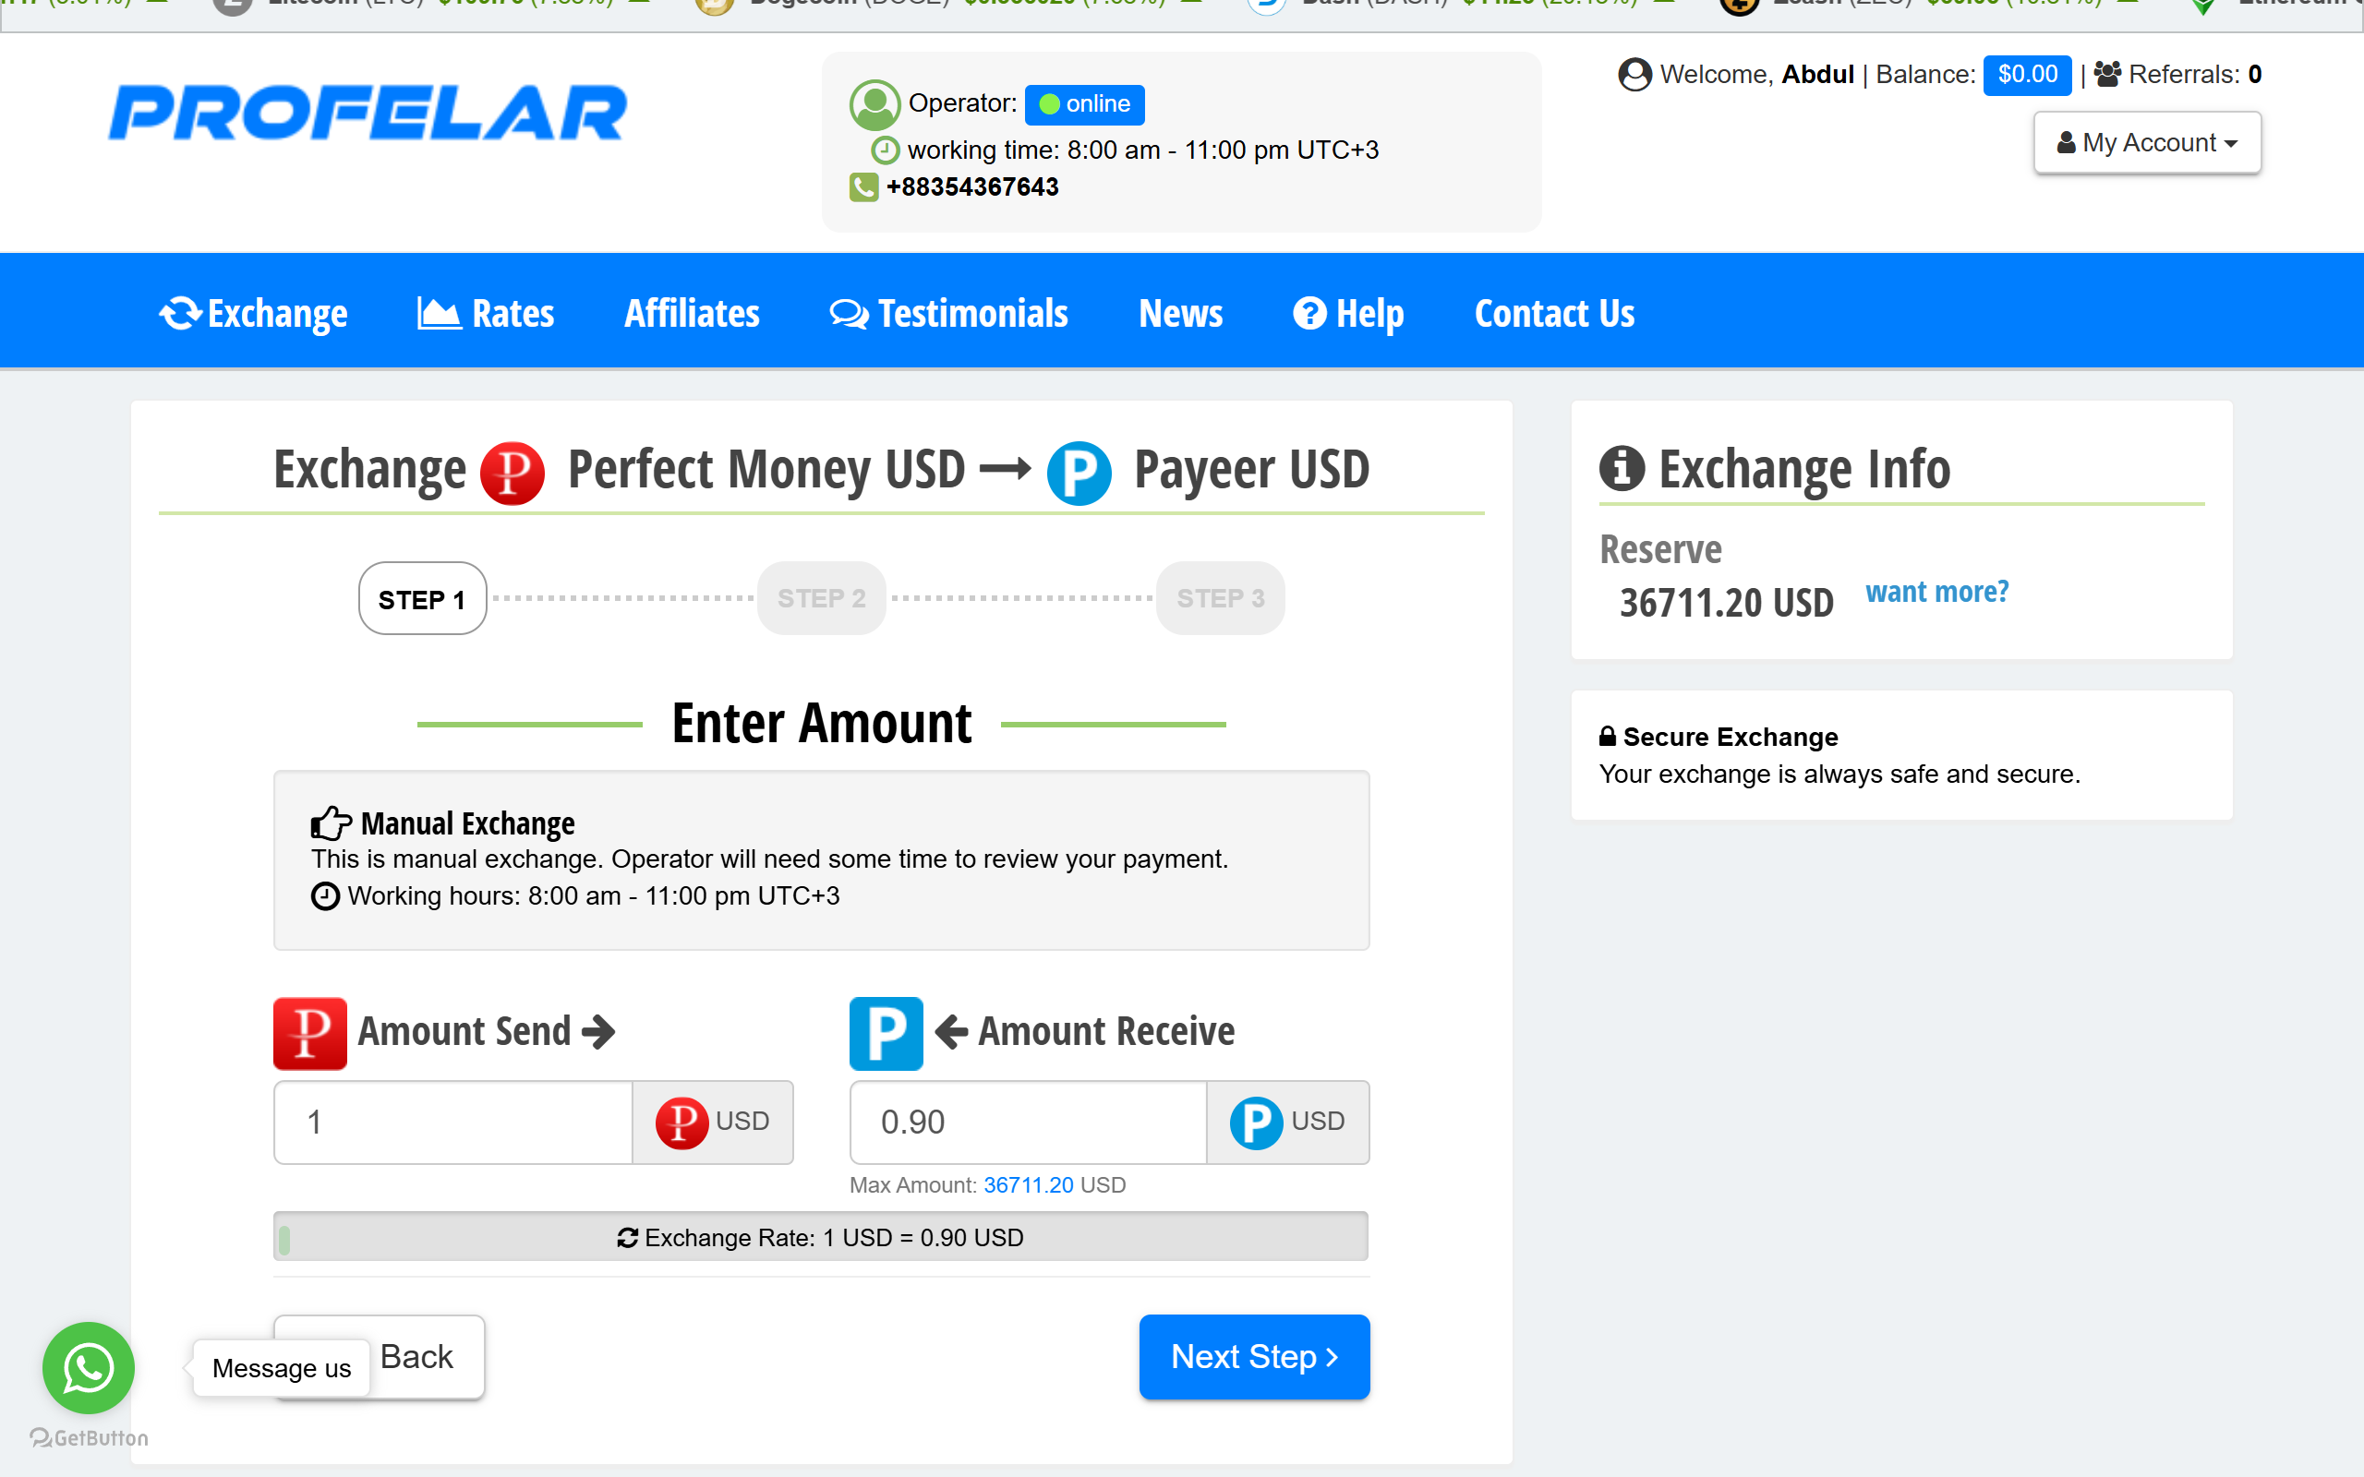Viewport: 2364px width, 1477px height.
Task: Open the Help page
Action: [x=1348, y=314]
